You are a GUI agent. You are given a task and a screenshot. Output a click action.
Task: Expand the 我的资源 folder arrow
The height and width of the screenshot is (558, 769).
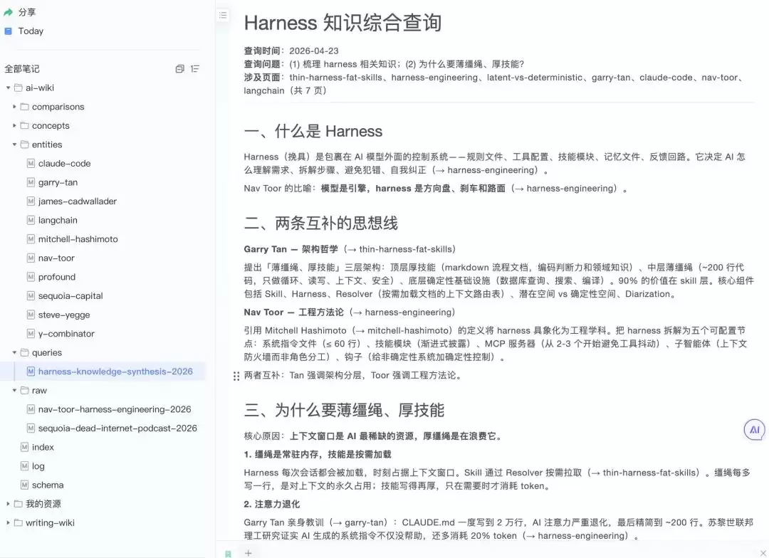tap(8, 504)
